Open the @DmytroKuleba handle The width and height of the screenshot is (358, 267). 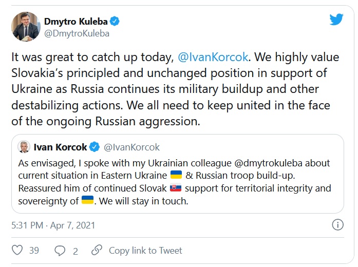pos(77,33)
